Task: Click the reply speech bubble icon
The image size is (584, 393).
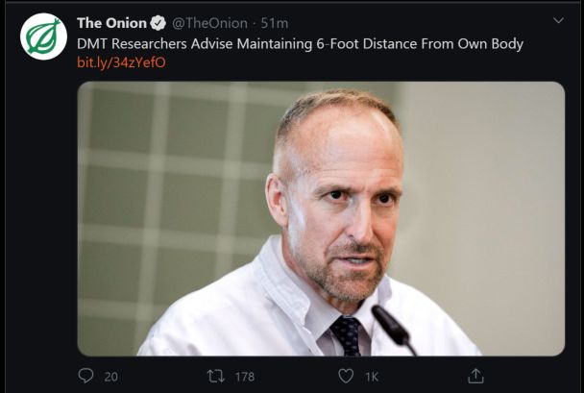Action: coord(85,376)
